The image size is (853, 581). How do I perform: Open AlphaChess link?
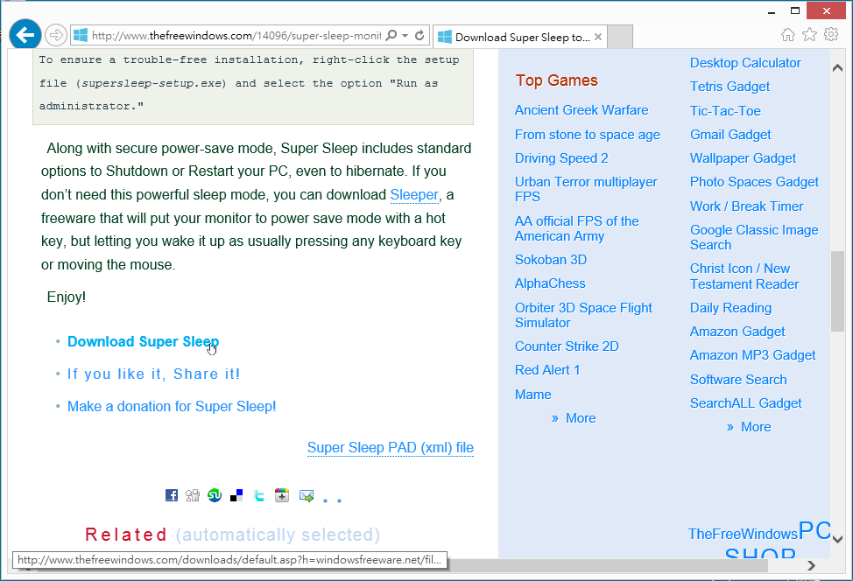tap(550, 283)
